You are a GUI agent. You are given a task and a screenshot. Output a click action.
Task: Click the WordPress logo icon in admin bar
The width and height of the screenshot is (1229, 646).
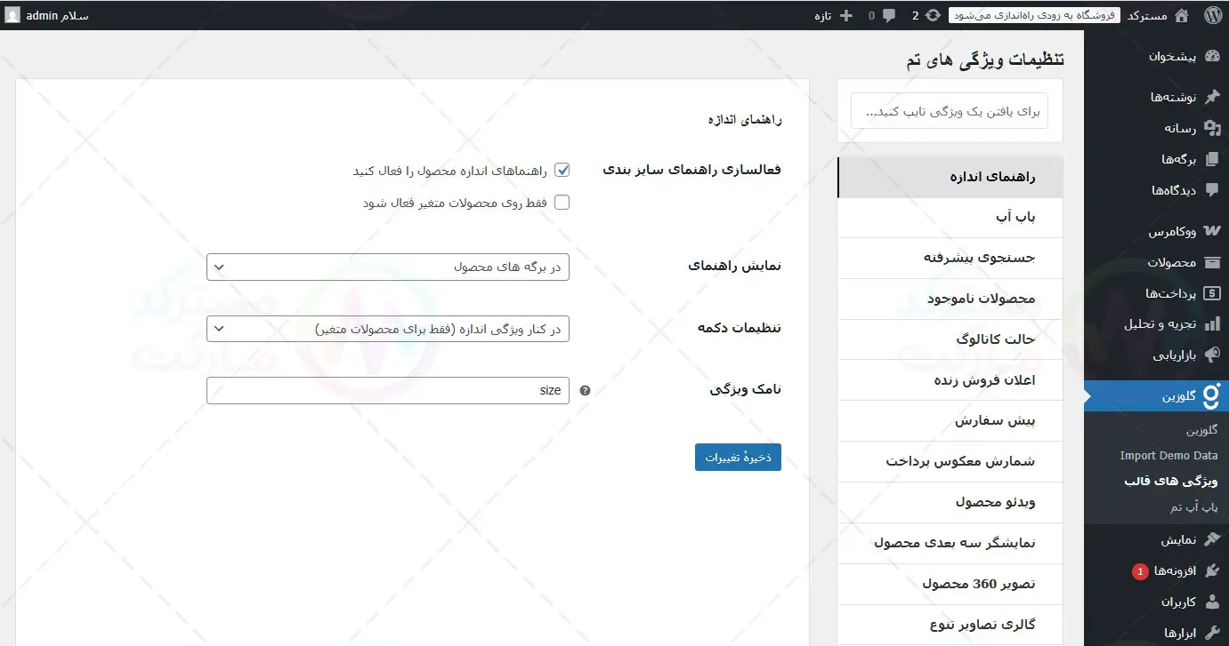tap(1212, 15)
